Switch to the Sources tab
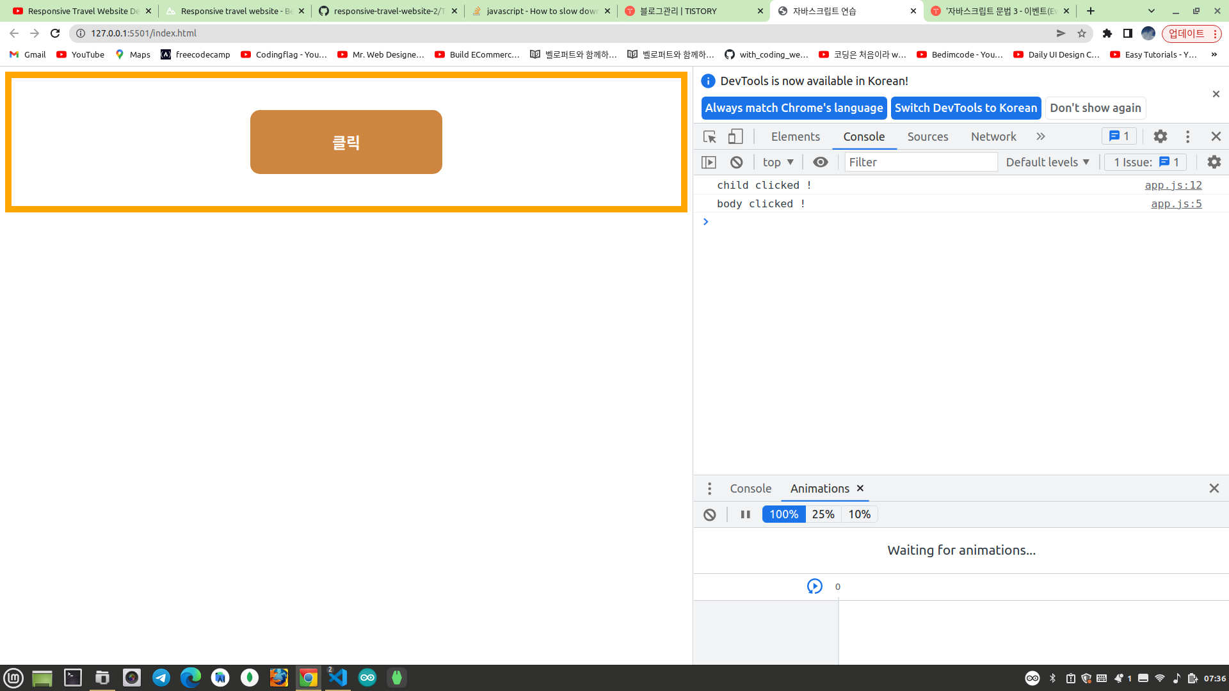Screen dimensions: 1229x691 click(928, 137)
